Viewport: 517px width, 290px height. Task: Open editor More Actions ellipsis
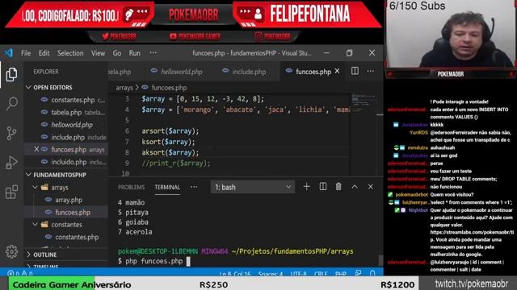(x=371, y=71)
